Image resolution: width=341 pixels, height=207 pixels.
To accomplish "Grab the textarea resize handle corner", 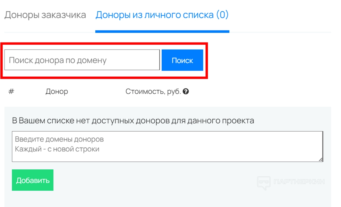I will (x=320, y=159).
